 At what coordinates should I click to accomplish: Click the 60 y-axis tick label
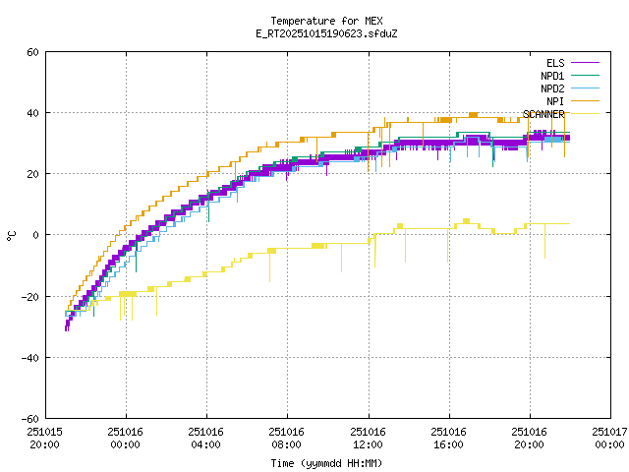(x=33, y=52)
